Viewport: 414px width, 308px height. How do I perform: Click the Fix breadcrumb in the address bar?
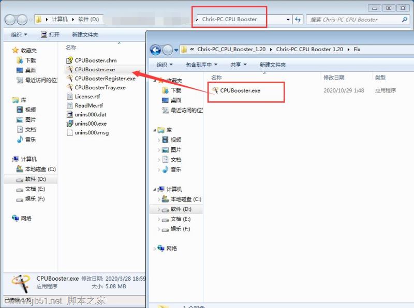pos(357,49)
